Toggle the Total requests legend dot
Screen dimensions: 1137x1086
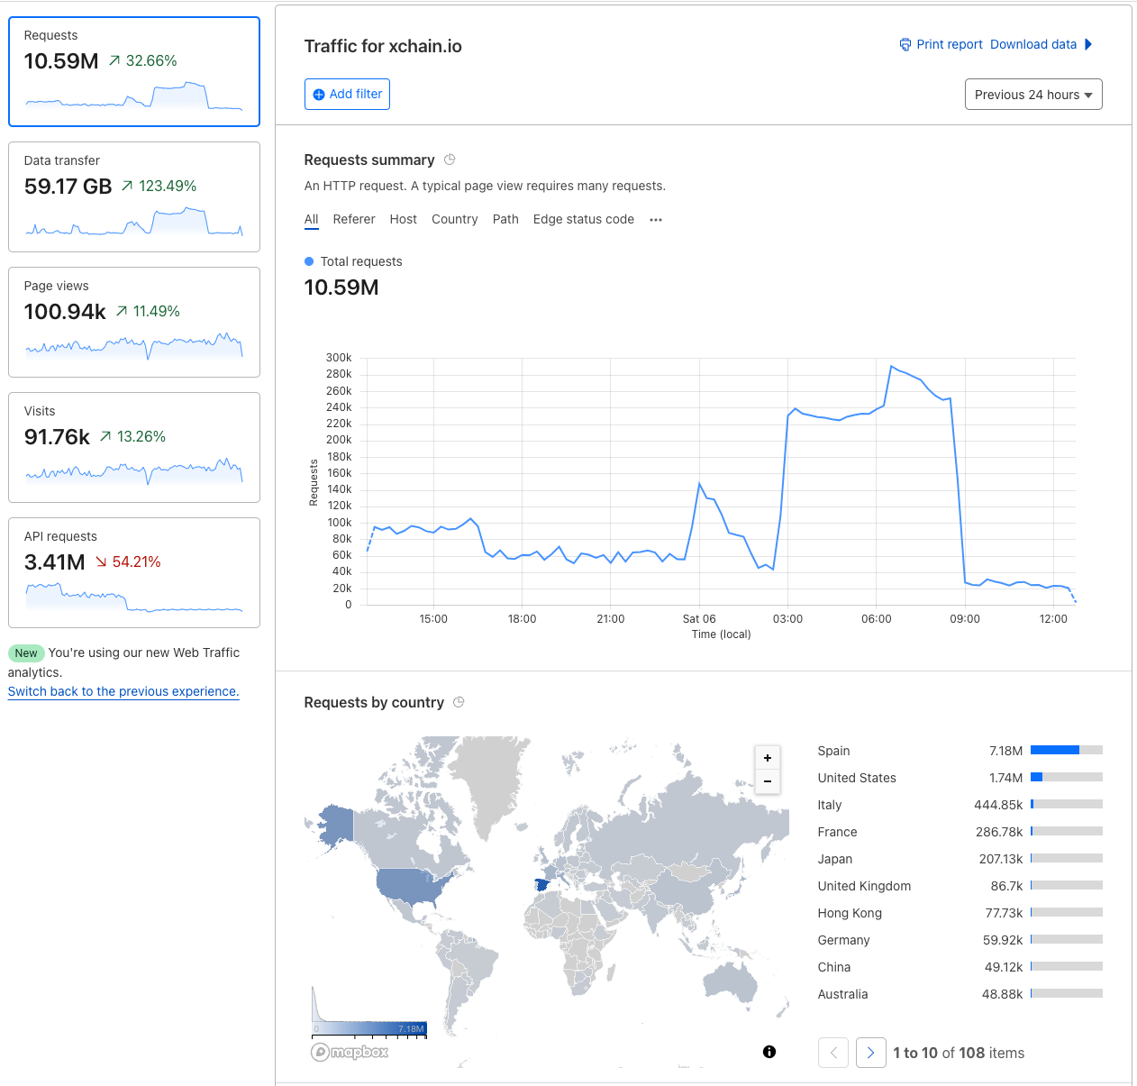tap(309, 261)
